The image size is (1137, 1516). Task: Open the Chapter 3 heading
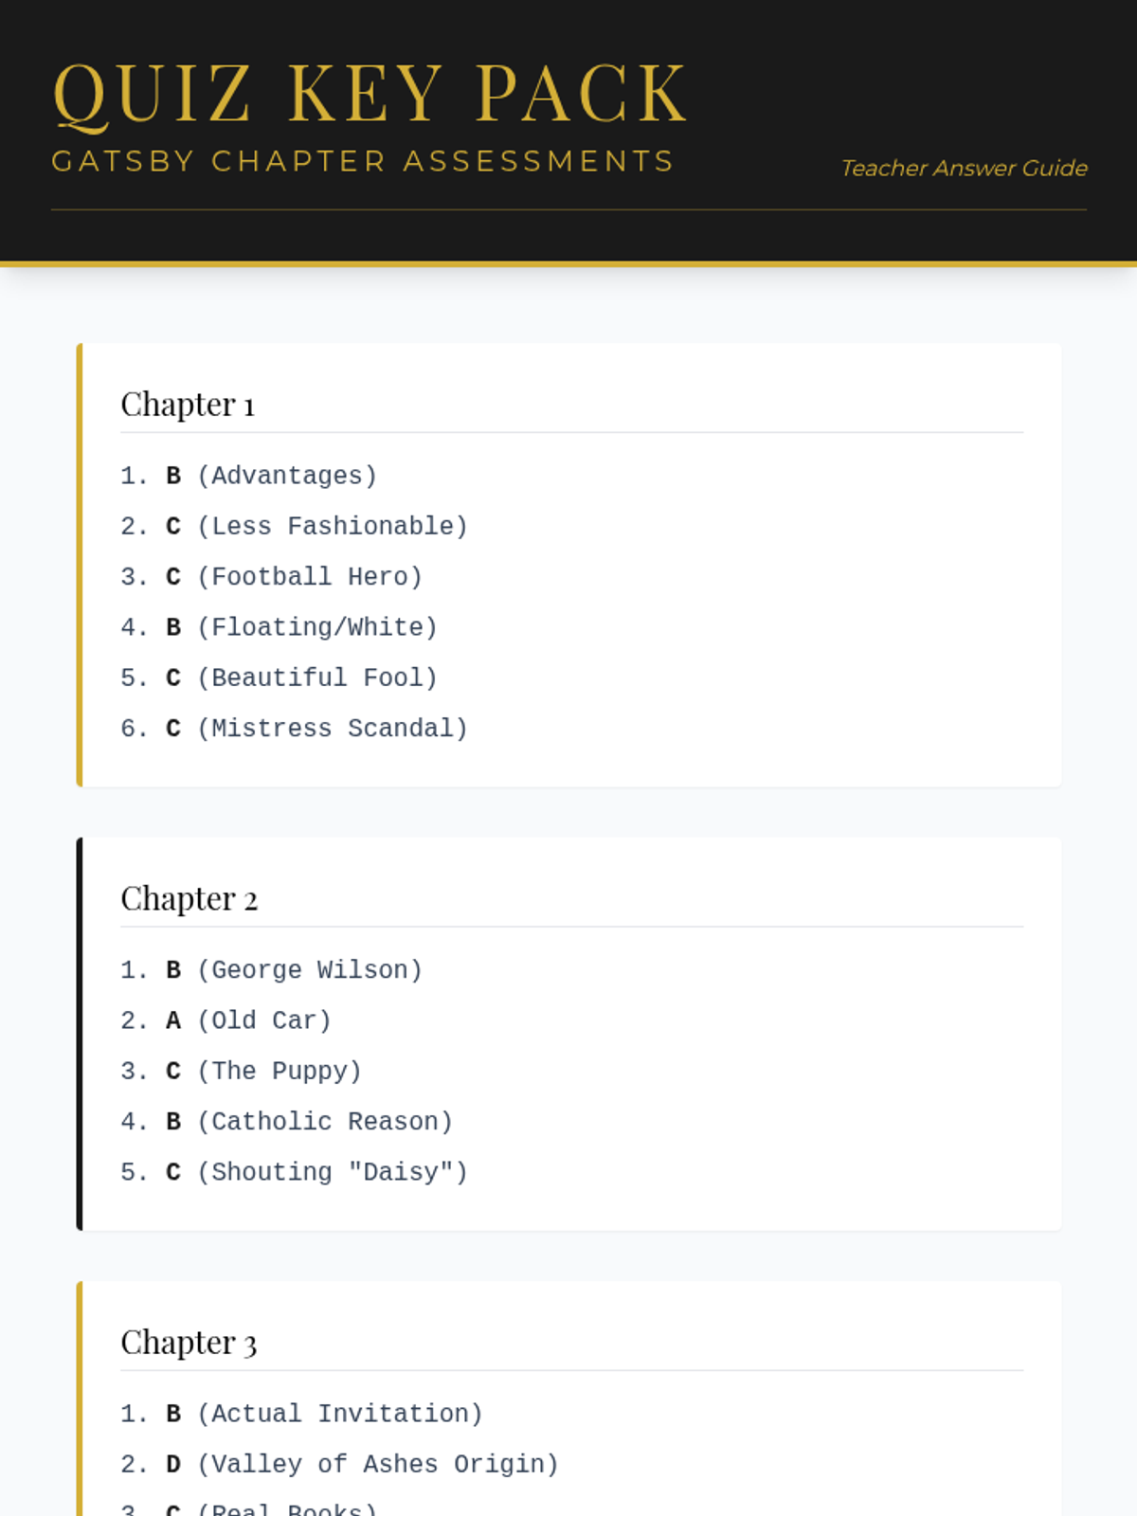(x=189, y=1343)
